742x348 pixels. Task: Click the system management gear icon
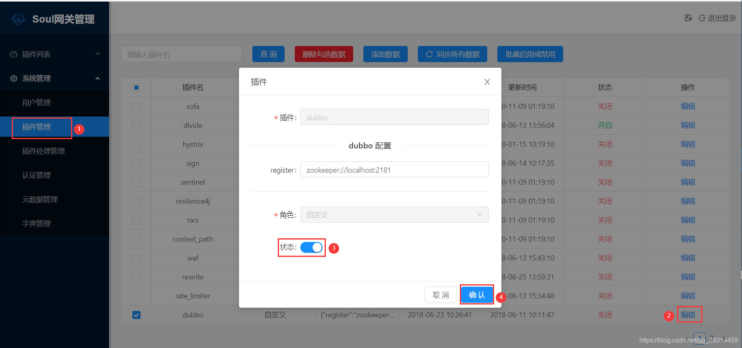coord(14,78)
